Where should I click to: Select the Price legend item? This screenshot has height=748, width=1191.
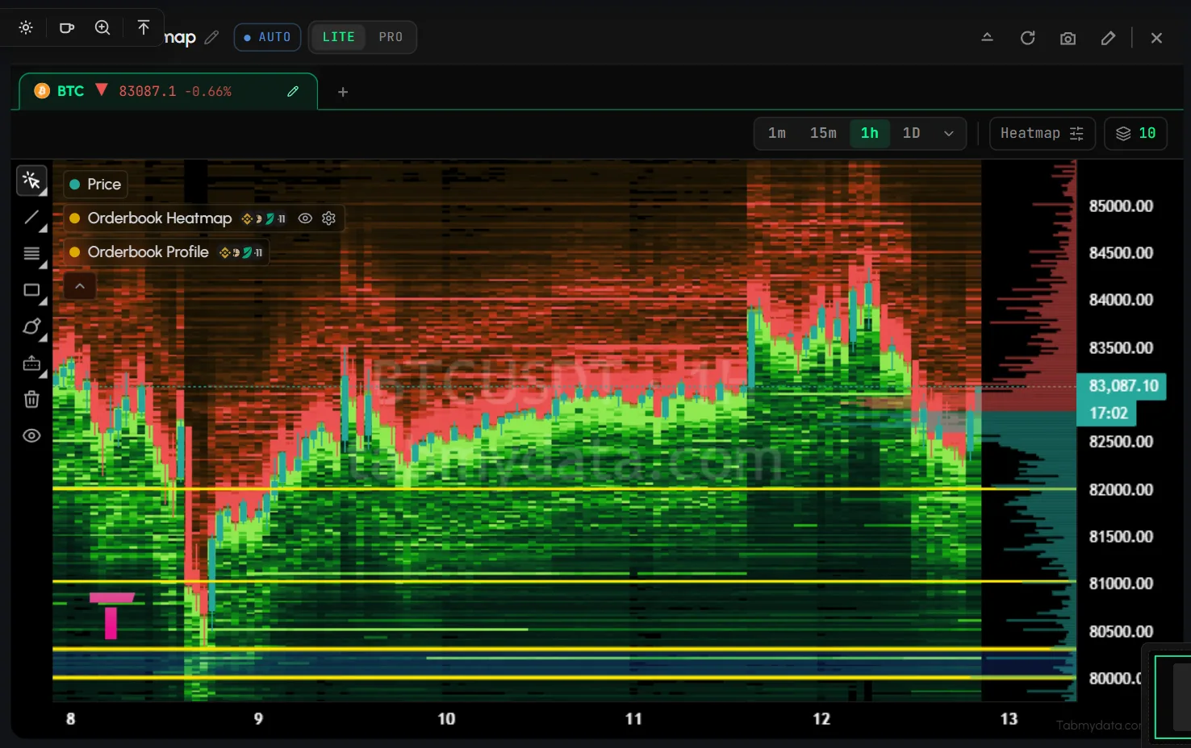pos(95,185)
